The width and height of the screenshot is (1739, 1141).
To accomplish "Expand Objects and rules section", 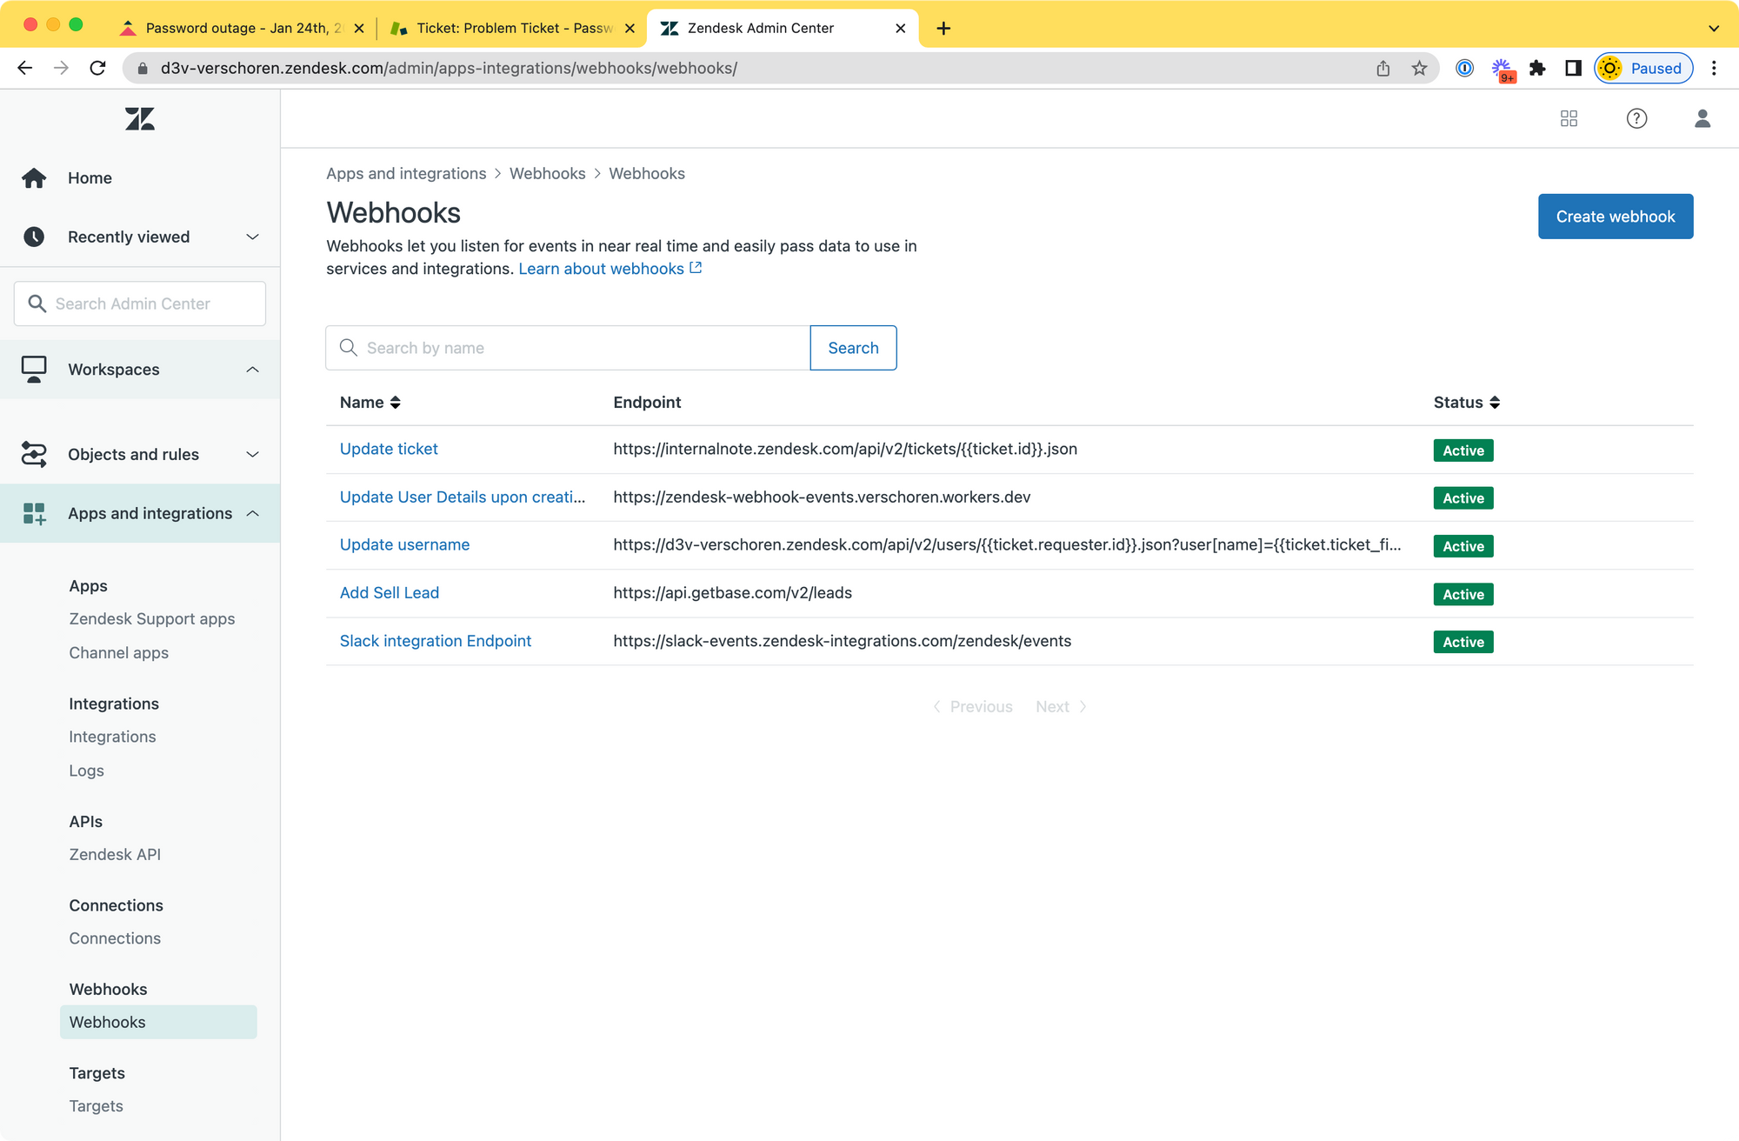I will (x=139, y=454).
